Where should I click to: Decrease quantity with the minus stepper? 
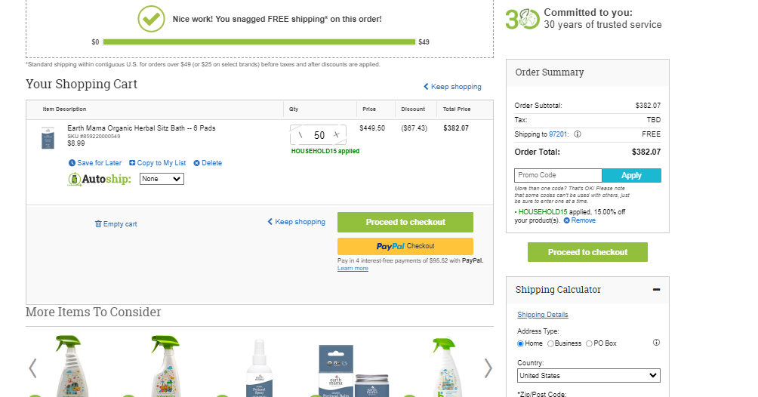coord(300,135)
